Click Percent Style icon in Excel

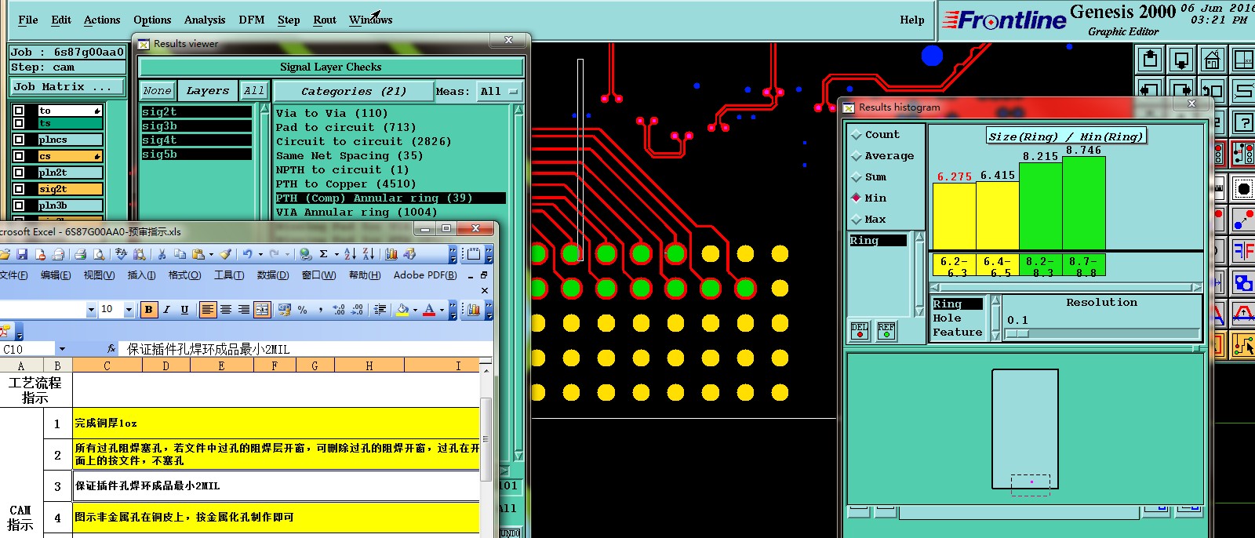(x=303, y=310)
